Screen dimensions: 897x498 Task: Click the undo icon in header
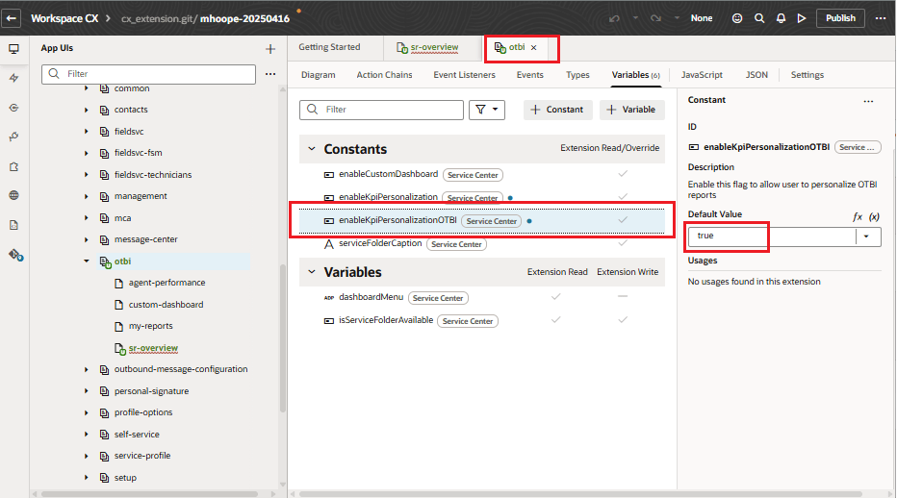pos(614,18)
